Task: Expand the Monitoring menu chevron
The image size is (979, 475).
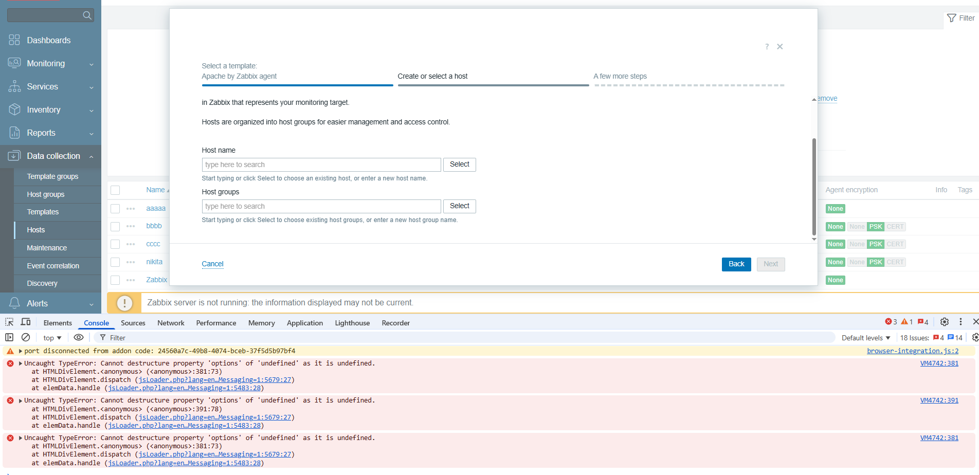Action: point(92,64)
